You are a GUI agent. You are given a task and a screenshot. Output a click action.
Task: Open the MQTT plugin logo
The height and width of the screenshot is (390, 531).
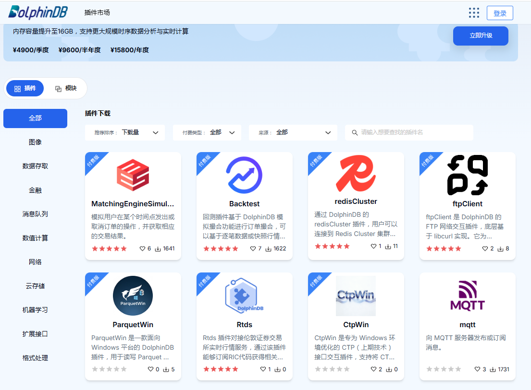(468, 295)
